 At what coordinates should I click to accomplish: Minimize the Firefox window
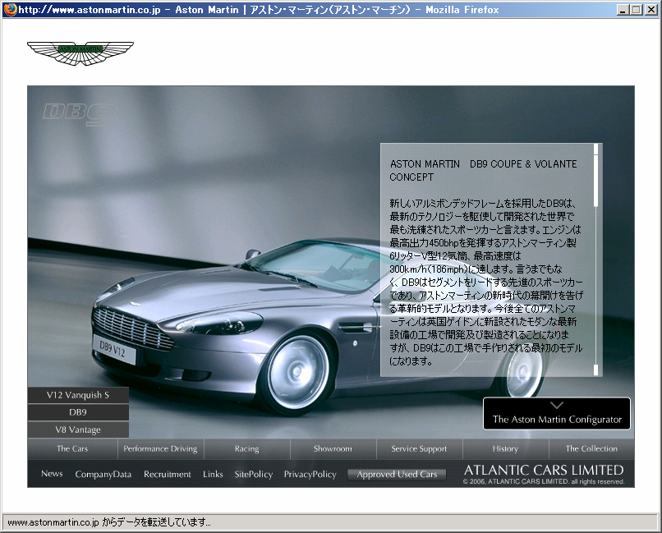point(623,9)
